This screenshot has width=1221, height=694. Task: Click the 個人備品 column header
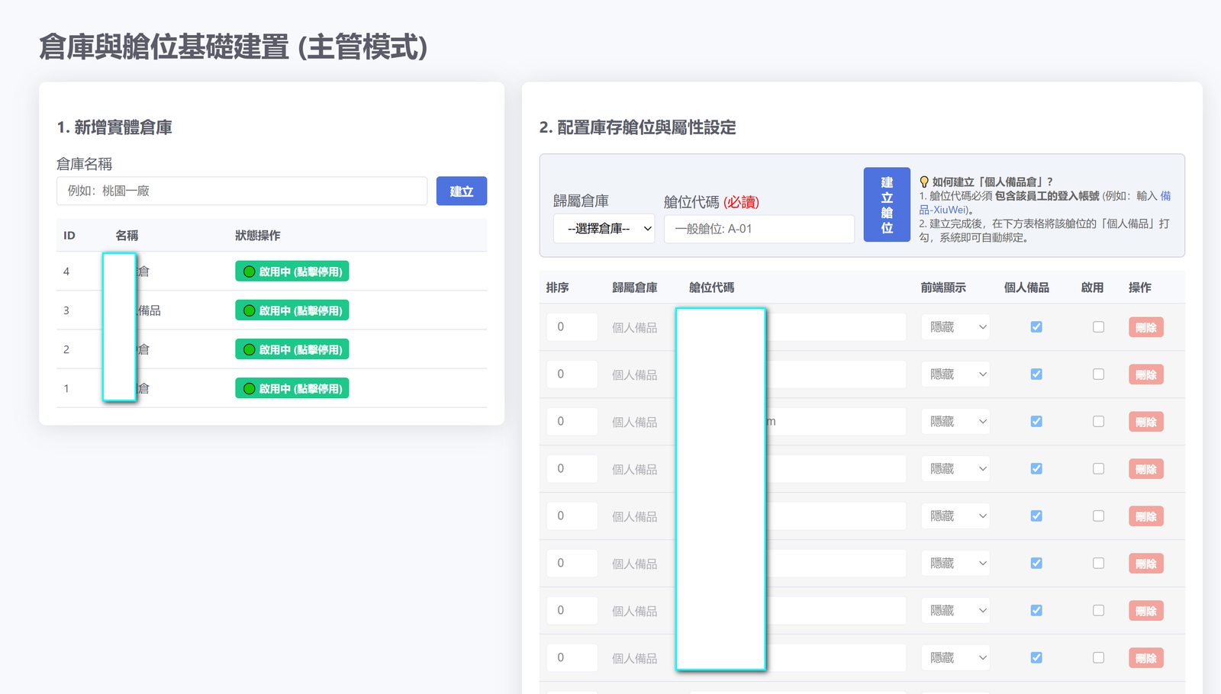pyautogui.click(x=1026, y=288)
